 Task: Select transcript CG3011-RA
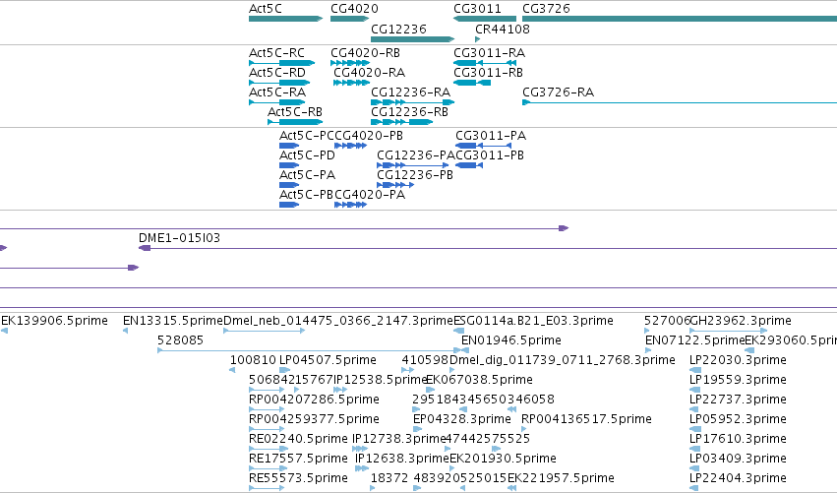(485, 63)
